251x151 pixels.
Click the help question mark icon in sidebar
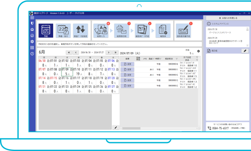point(32,54)
